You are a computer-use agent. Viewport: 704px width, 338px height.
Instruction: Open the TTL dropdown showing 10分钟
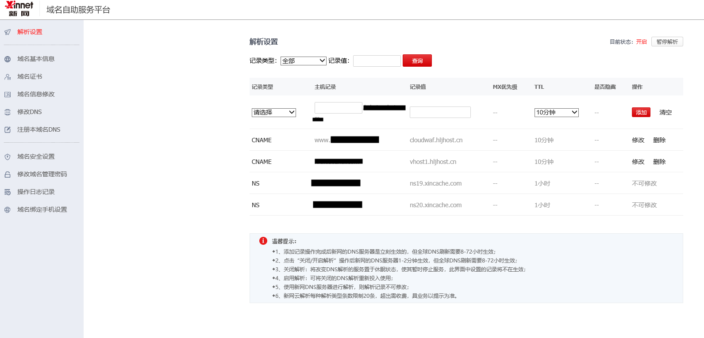556,113
